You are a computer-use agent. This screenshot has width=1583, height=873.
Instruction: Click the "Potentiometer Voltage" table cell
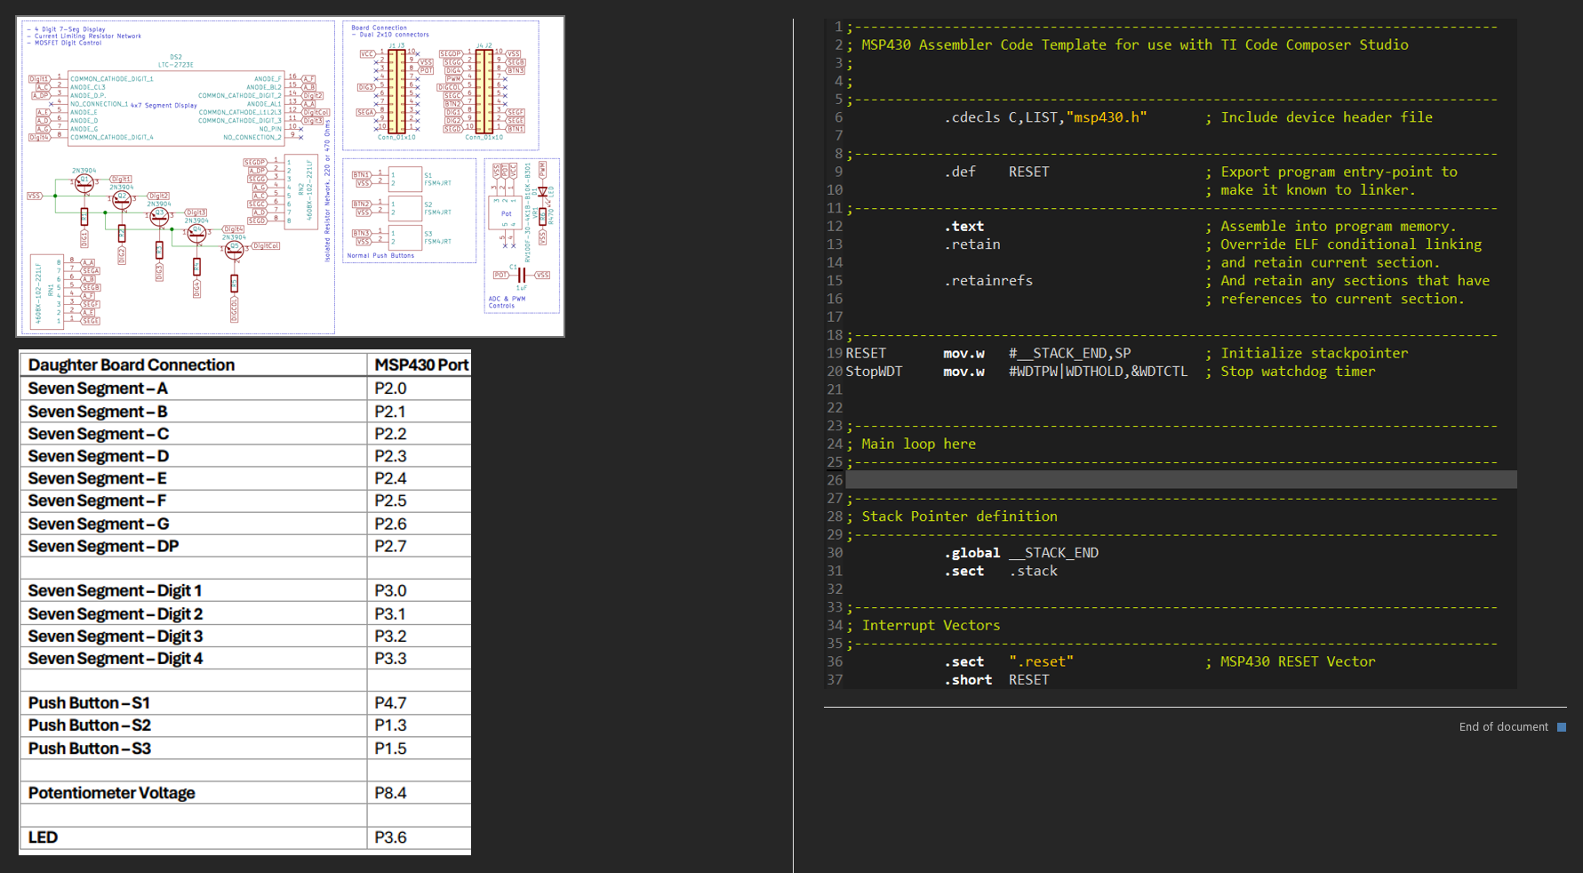point(111,793)
